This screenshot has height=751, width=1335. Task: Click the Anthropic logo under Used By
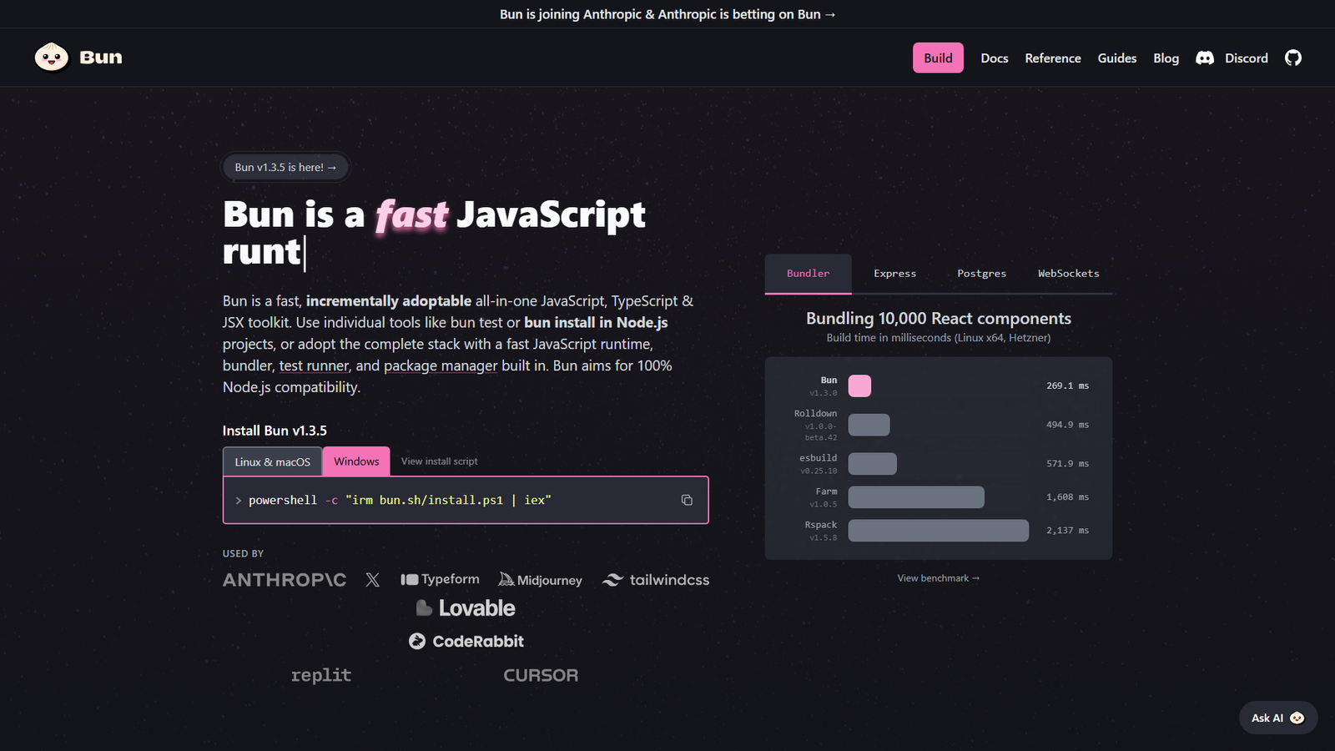[285, 580]
